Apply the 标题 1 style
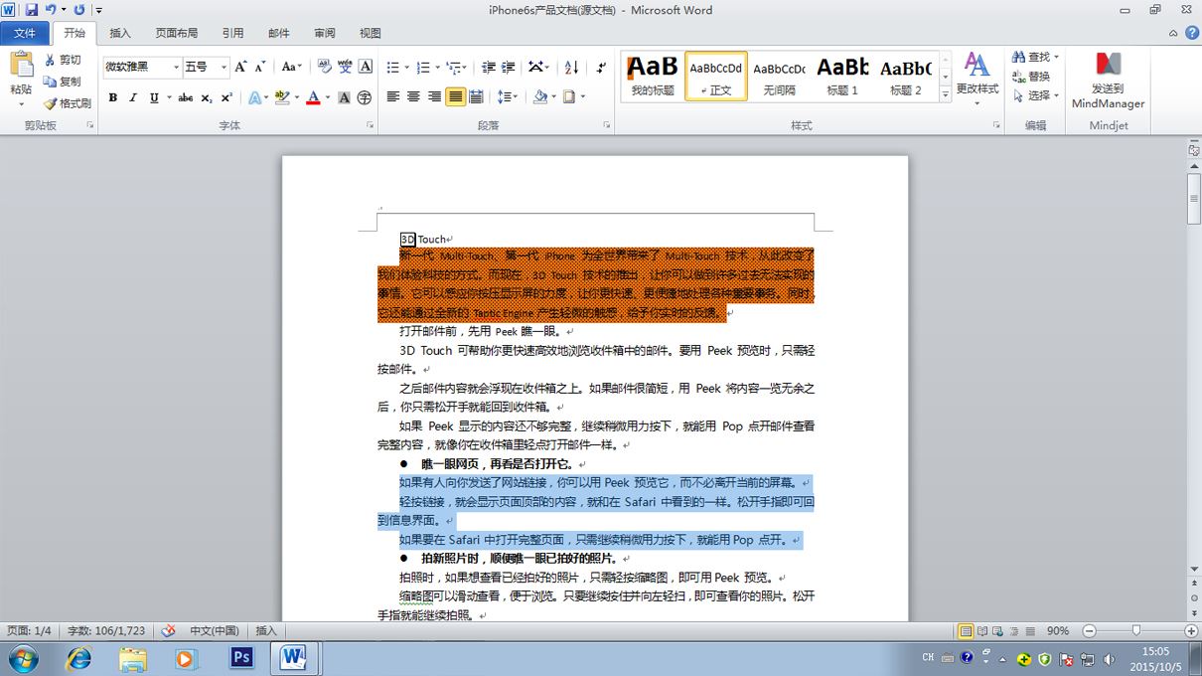1202x676 pixels. point(842,77)
